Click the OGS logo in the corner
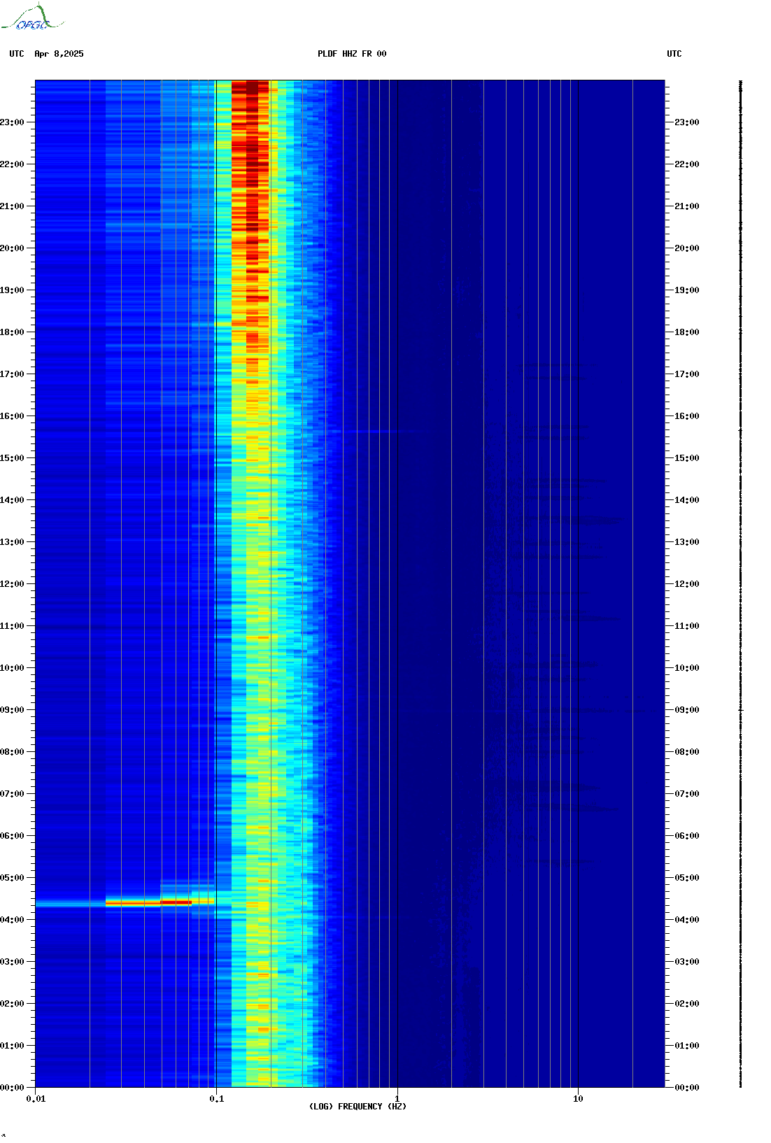This screenshot has width=771, height=1143. point(31,17)
